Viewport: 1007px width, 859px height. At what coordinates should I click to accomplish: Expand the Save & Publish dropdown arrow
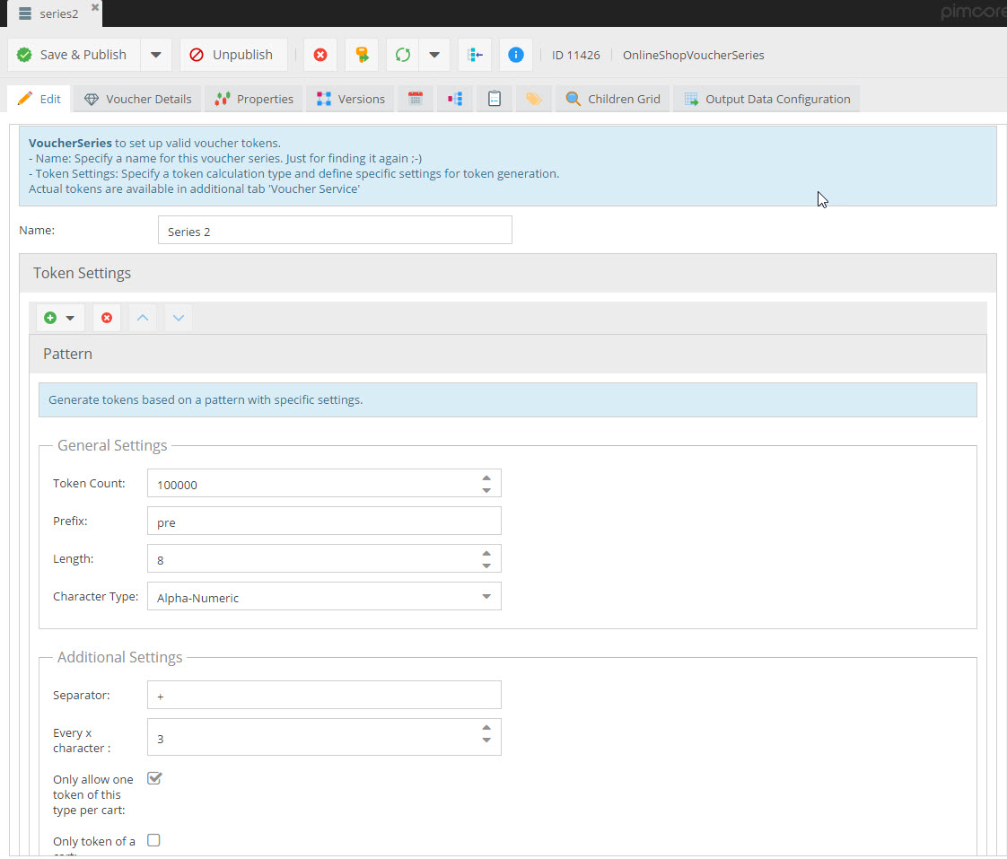click(x=155, y=55)
